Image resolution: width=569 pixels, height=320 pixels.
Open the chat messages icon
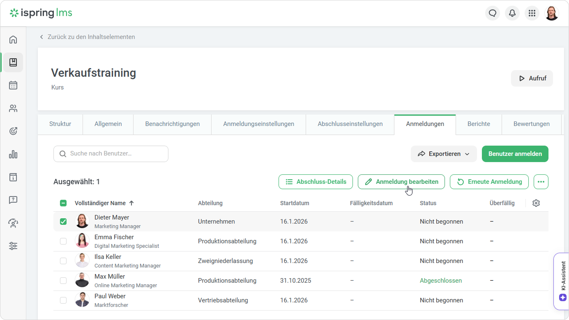tap(493, 13)
